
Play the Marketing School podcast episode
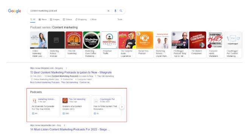tap(33, 113)
